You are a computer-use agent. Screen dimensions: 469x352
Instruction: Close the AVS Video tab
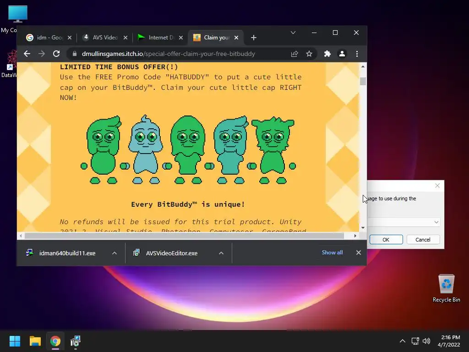coord(125,38)
